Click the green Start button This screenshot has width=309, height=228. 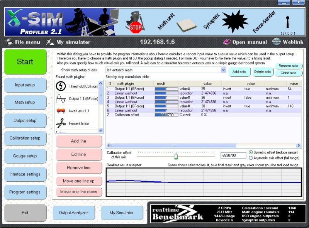tap(25, 62)
